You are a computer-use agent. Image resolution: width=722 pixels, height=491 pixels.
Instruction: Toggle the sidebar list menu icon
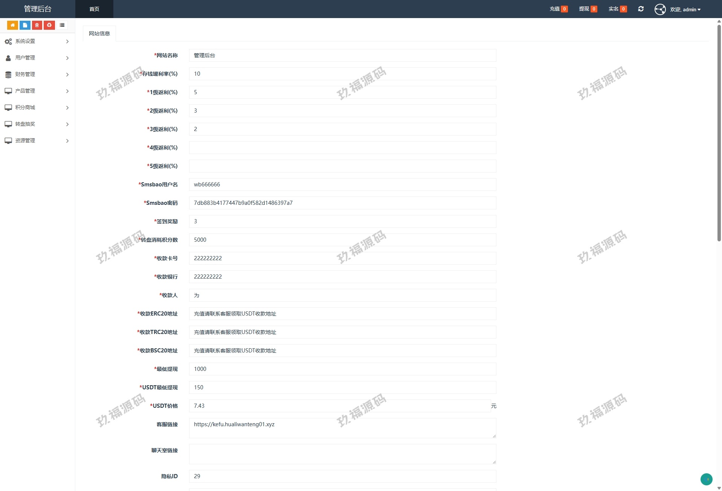(x=62, y=25)
